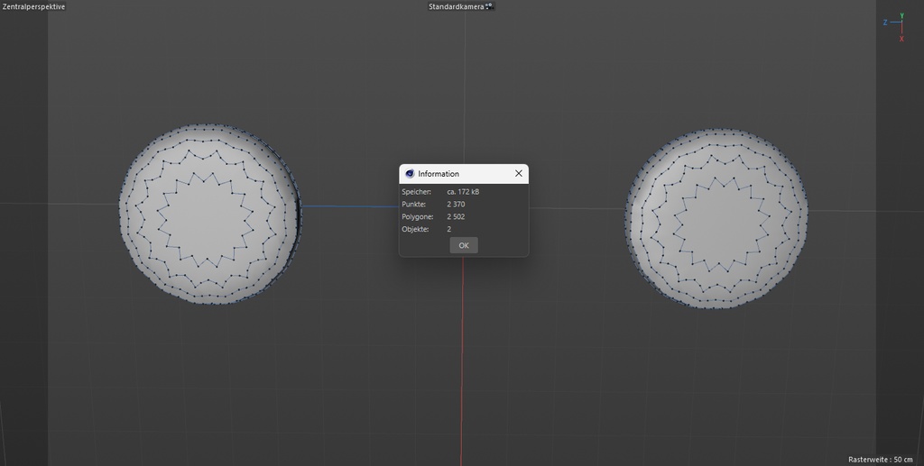
Task: Click the 'ca. 172 kB' memory value
Action: tap(463, 192)
